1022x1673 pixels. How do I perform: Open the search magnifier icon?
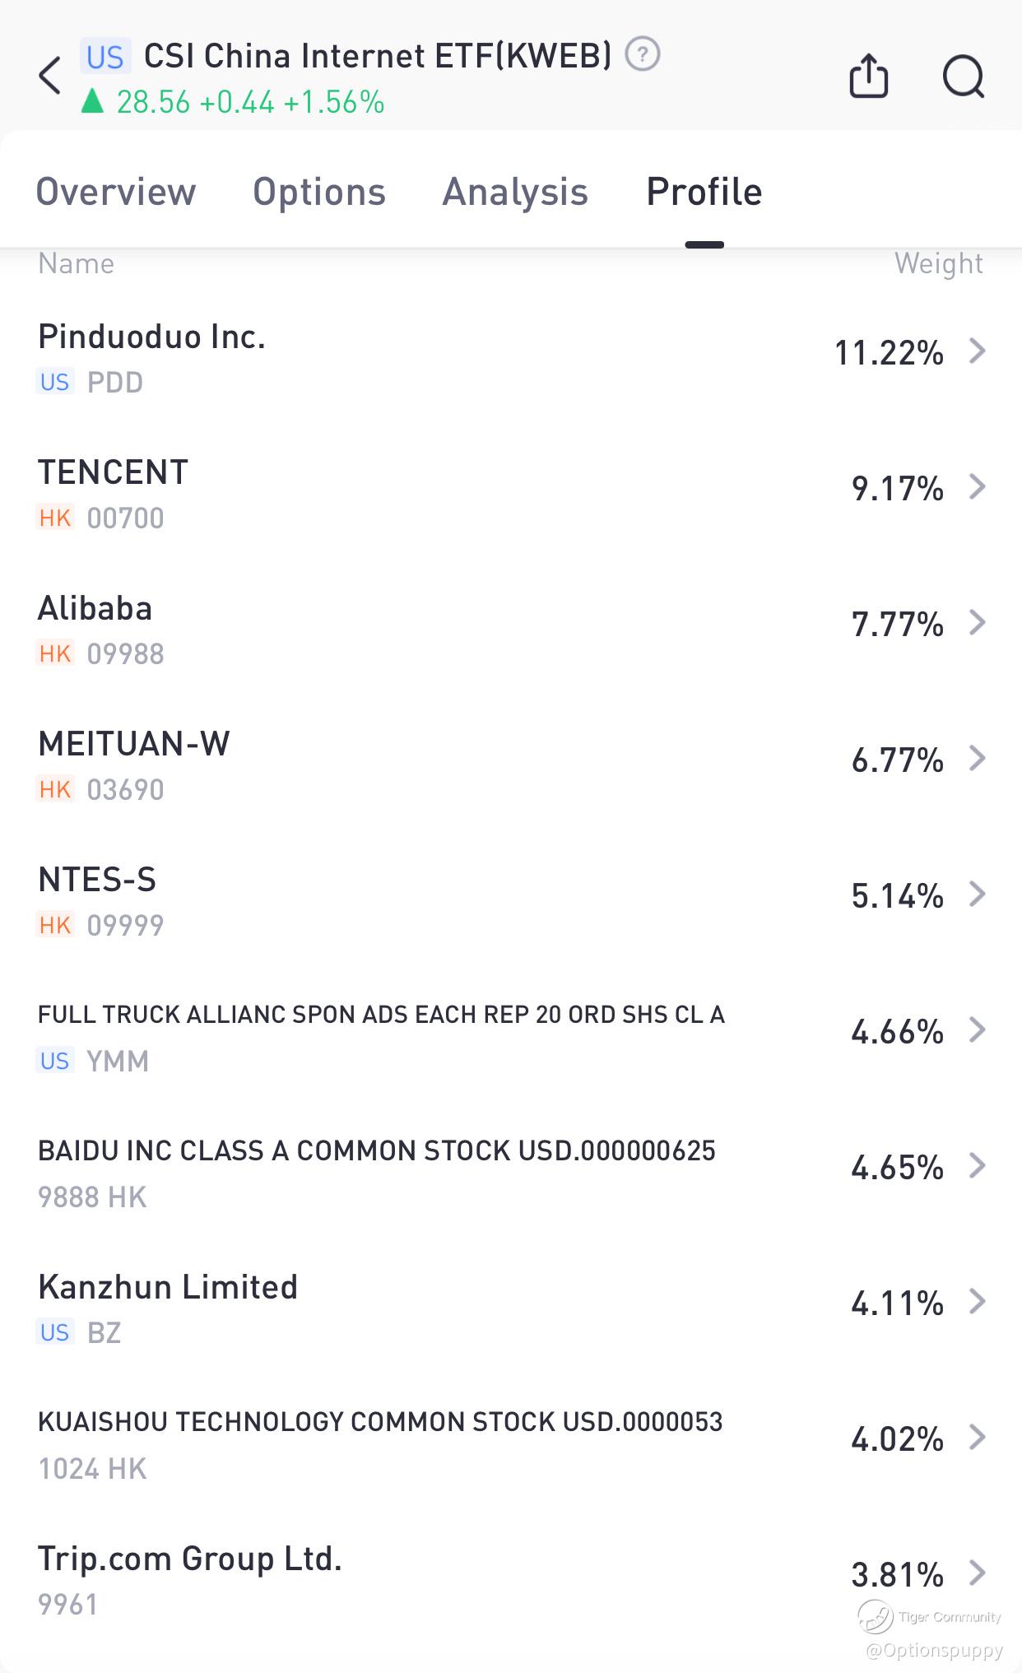click(x=963, y=77)
